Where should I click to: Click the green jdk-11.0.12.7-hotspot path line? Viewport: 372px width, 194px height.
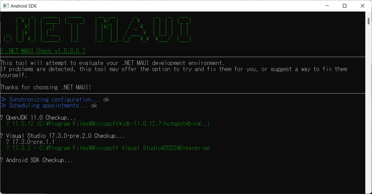point(108,124)
